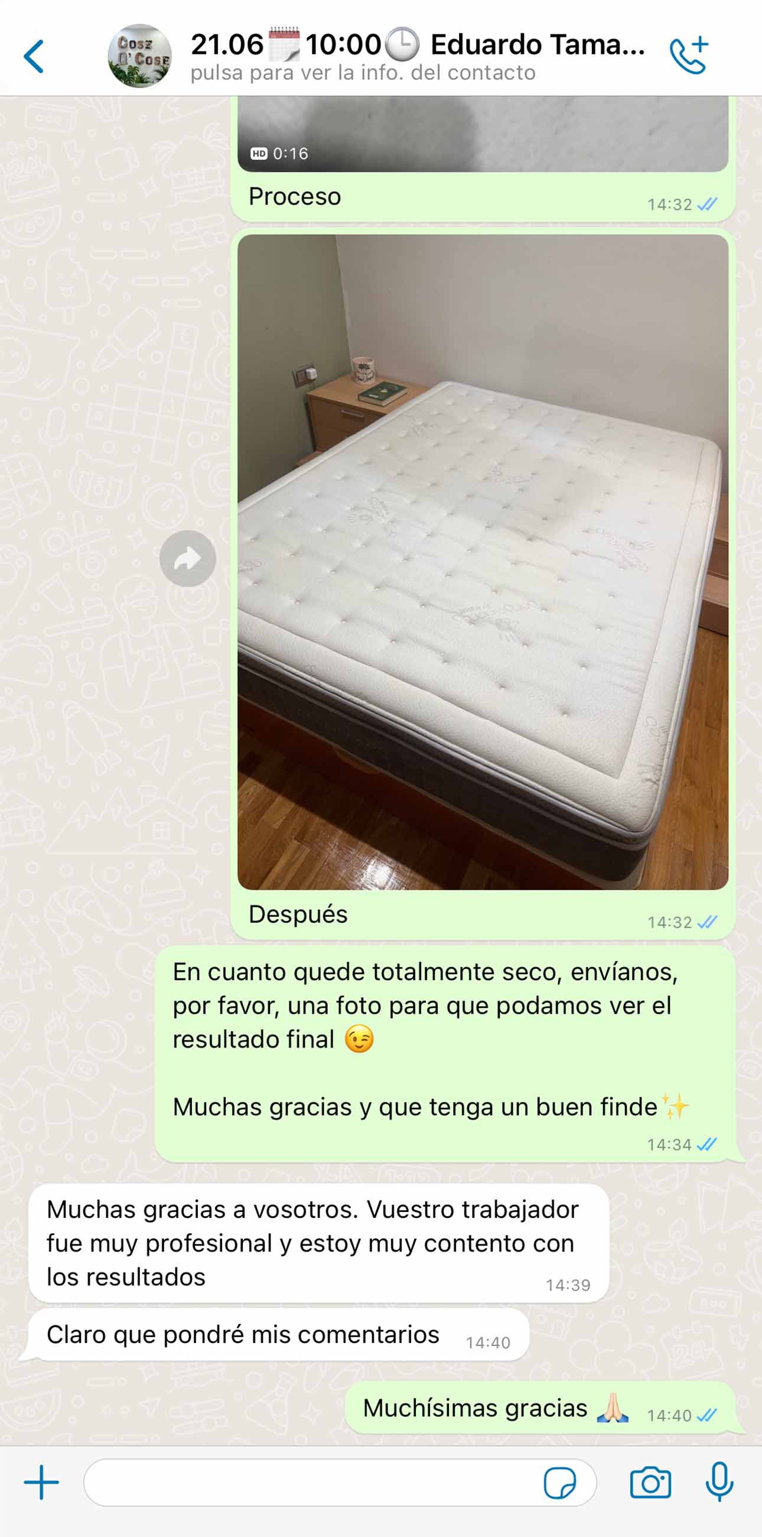
Task: Open the sticker picker in the message field
Action: click(560, 1483)
